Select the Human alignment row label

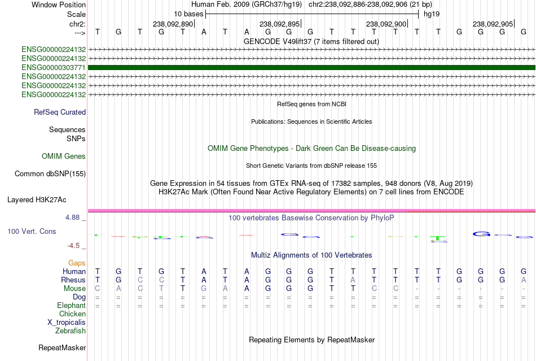click(74, 271)
